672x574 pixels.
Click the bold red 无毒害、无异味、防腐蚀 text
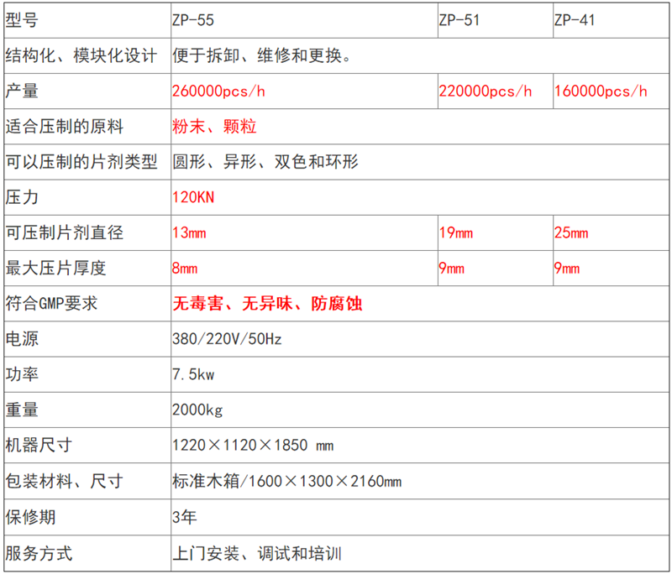click(267, 304)
